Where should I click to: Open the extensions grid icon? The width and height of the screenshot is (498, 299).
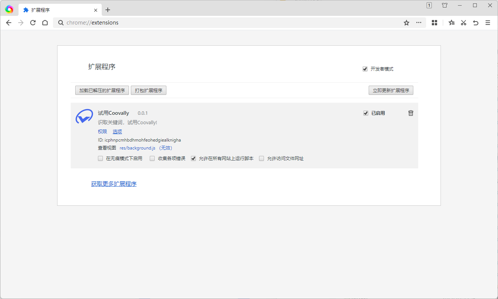434,23
